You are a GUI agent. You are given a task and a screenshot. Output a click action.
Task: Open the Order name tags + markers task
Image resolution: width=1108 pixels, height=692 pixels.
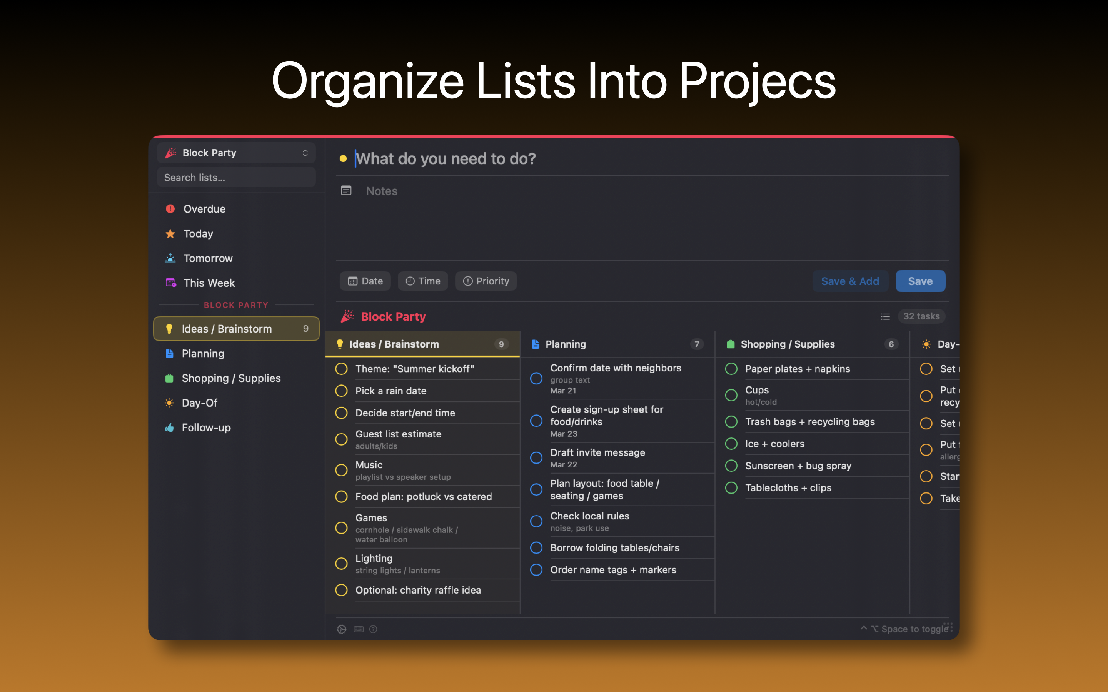click(x=613, y=570)
